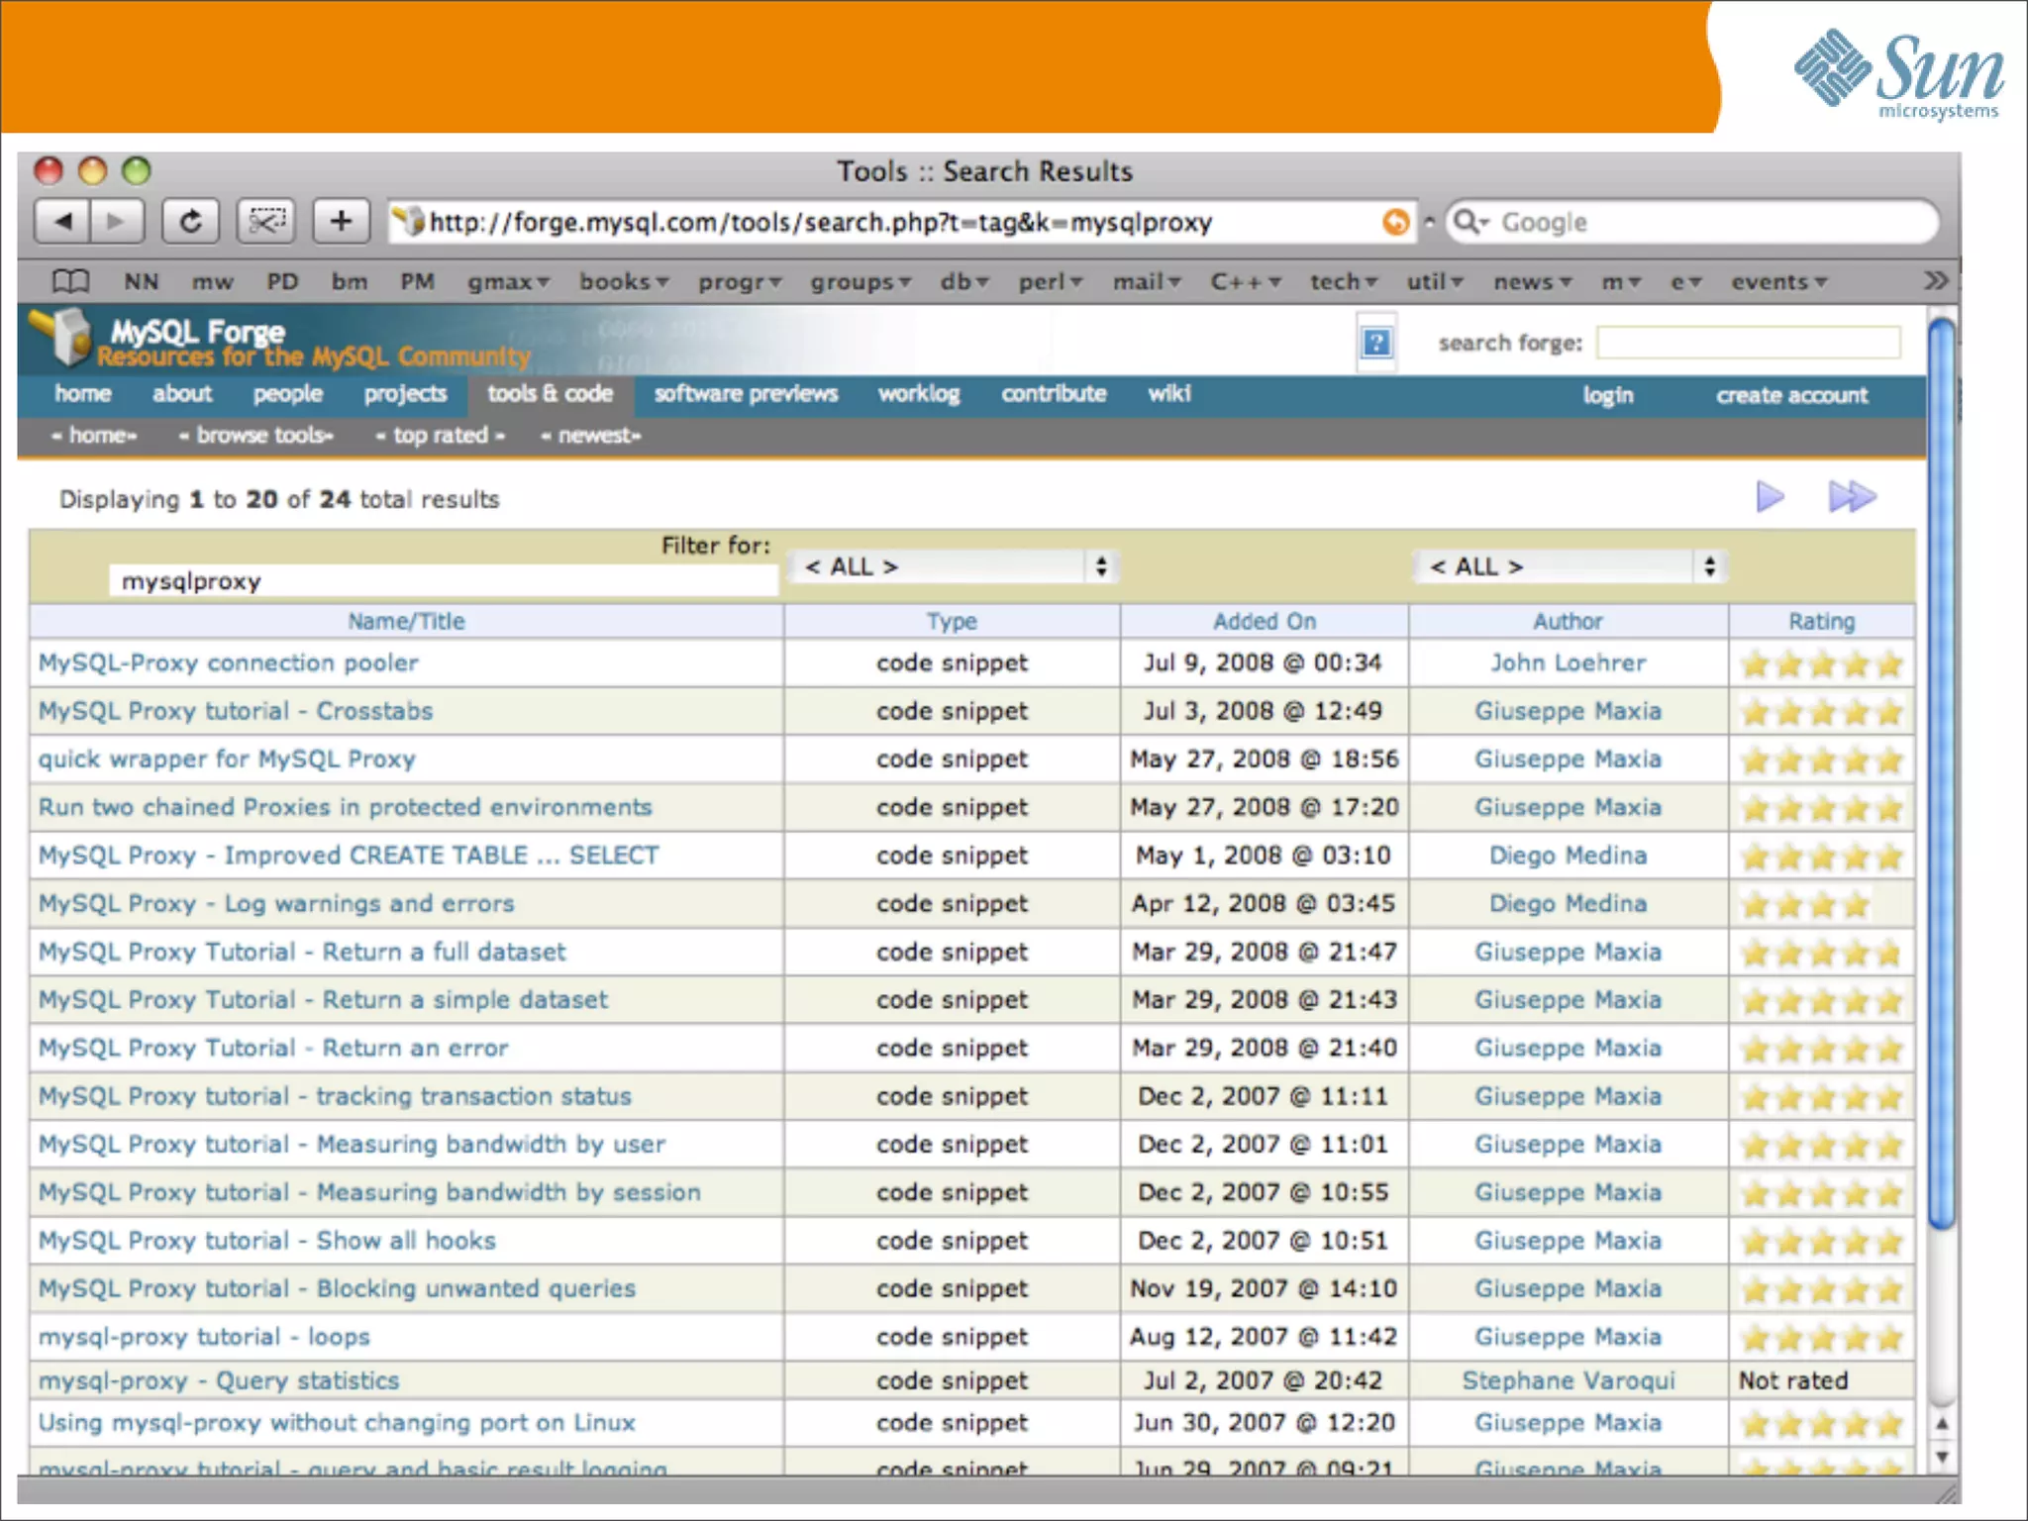Open author Diego Medina on CREATE TABLE row
This screenshot has height=1521, width=2028.
(x=1569, y=856)
